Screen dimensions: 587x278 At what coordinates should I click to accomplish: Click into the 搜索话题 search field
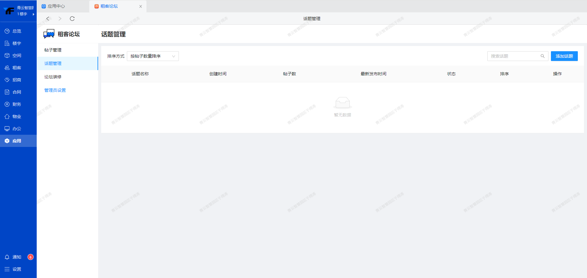[x=514, y=56]
